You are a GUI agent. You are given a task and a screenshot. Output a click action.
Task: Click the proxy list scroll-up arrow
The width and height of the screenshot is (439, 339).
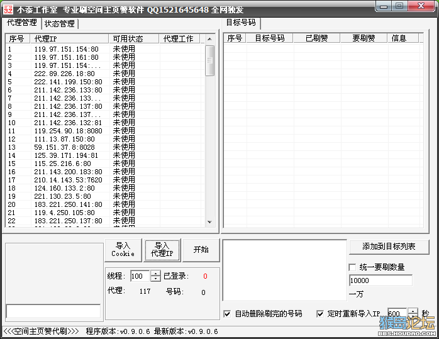[x=209, y=39]
